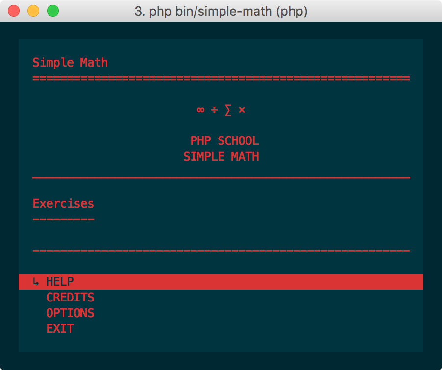Click the division symbol in the banner
Screen dimensions: 442x370
click(214, 110)
